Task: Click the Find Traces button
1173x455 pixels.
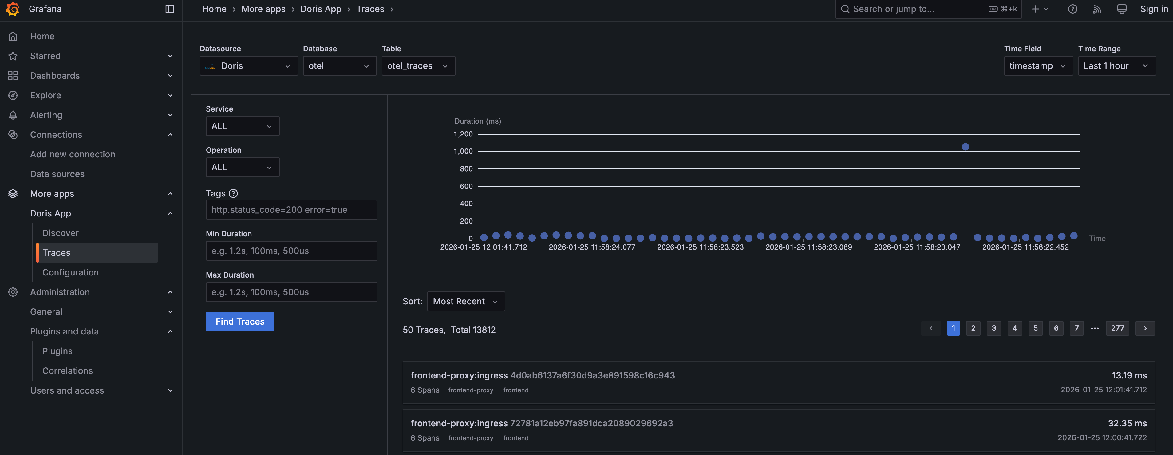Action: (240, 322)
